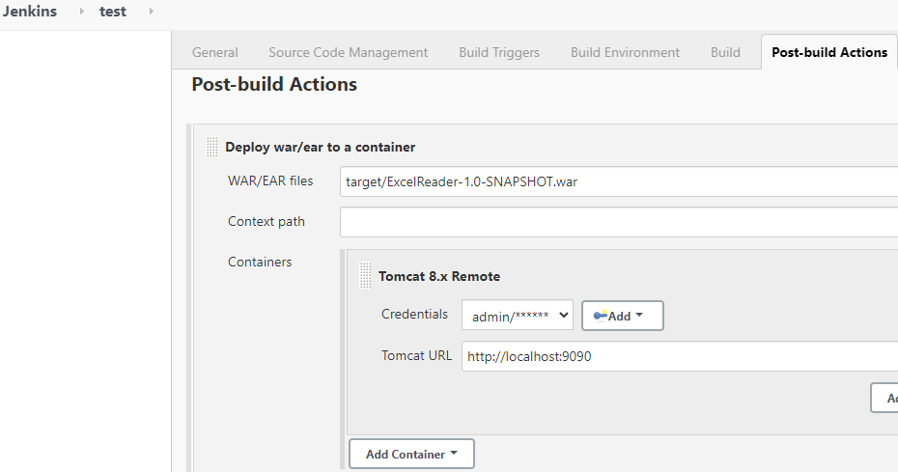Click the Add credentials button
Image resolution: width=898 pixels, height=472 pixels.
[x=623, y=316]
